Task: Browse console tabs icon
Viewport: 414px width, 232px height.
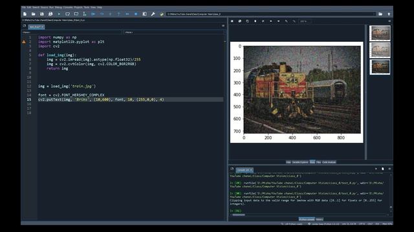Action: coord(232,169)
